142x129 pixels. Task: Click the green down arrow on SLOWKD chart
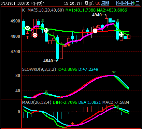(46, 92)
